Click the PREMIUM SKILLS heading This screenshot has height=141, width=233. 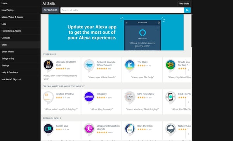pyautogui.click(x=52, y=118)
